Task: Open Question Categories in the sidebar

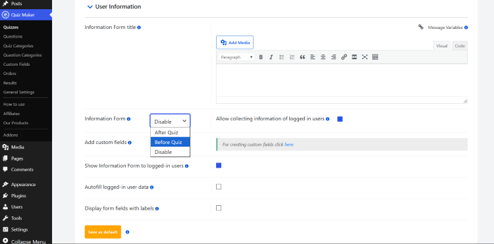Action: tap(22, 55)
